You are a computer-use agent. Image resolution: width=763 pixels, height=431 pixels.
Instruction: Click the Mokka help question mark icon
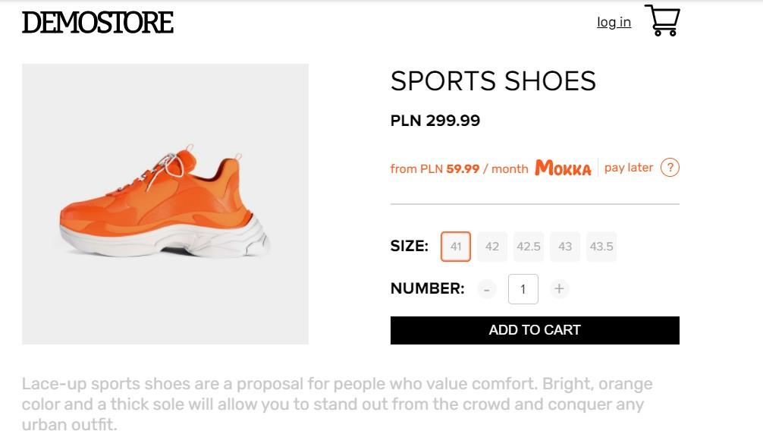coord(670,168)
